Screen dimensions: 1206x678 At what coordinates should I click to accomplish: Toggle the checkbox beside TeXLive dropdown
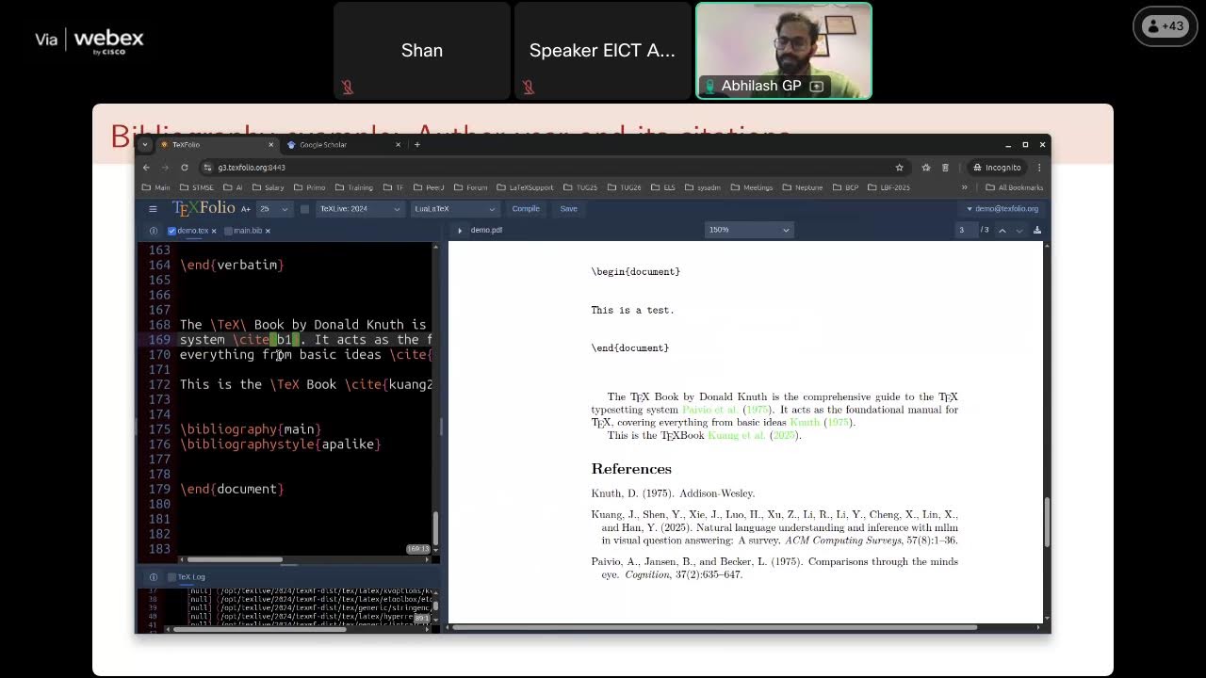click(x=304, y=209)
